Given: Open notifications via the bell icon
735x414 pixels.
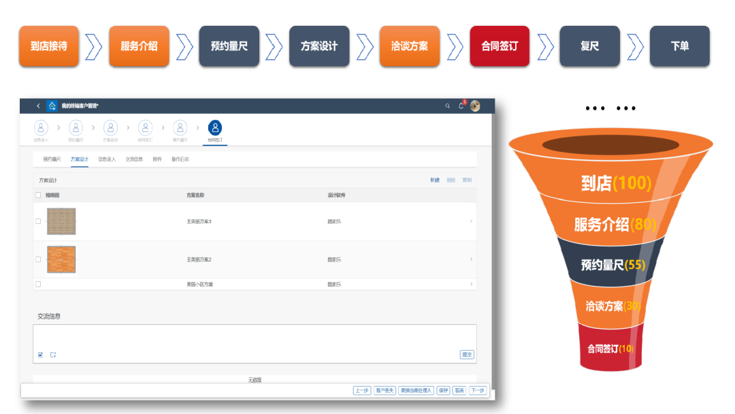Looking at the screenshot, I should 461,106.
